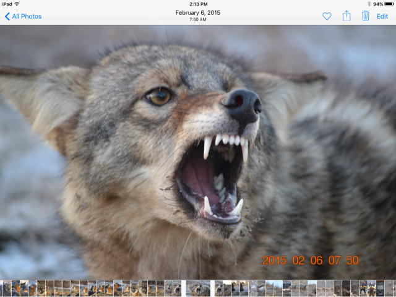
Task: Open the black handheld device thumbnail
Action: point(380,288)
